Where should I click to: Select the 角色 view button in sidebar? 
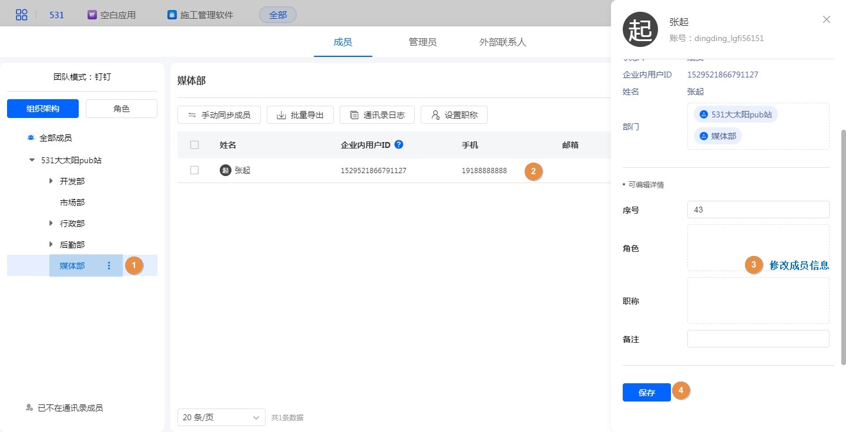[121, 109]
